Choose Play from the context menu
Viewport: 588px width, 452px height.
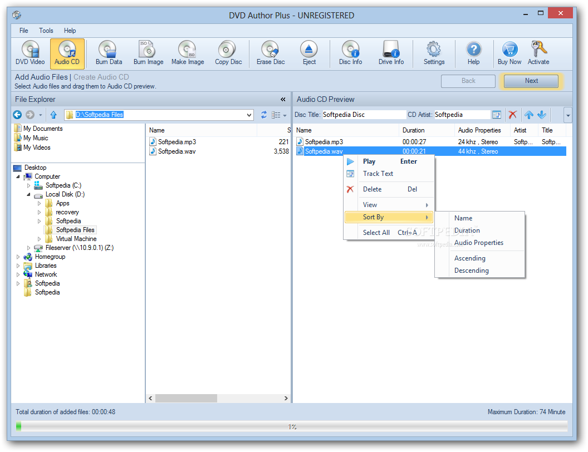click(389, 161)
